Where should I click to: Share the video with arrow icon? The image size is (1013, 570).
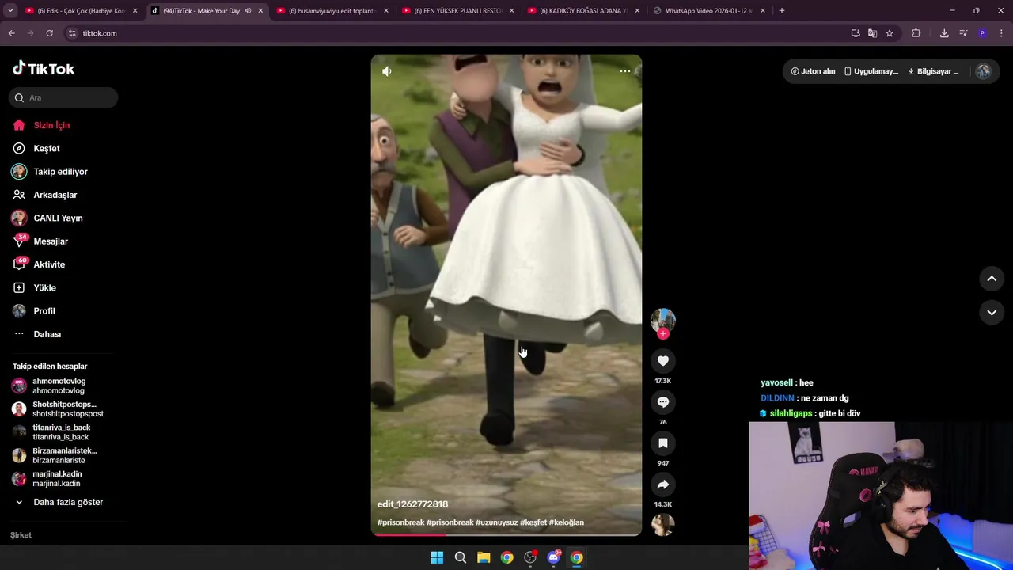pos(663,484)
